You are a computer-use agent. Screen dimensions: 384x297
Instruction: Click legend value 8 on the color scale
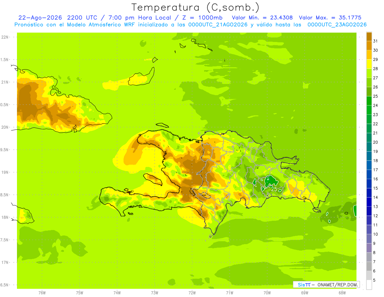(x=374, y=253)
